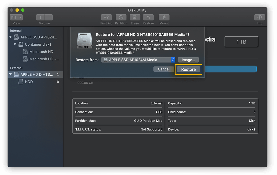Open the Partition tool
Viewport: 277px width, 175px height.
[x=121, y=17]
